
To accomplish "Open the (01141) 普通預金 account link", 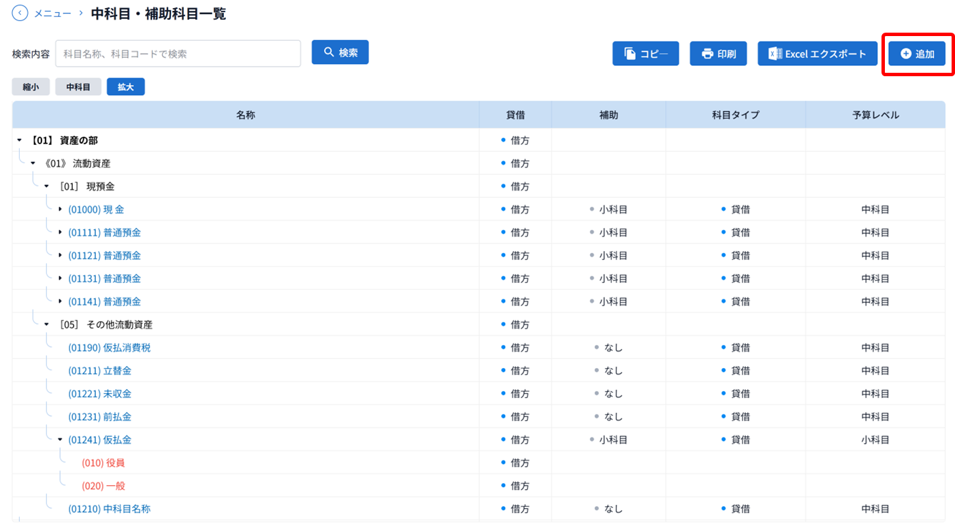I will [105, 301].
